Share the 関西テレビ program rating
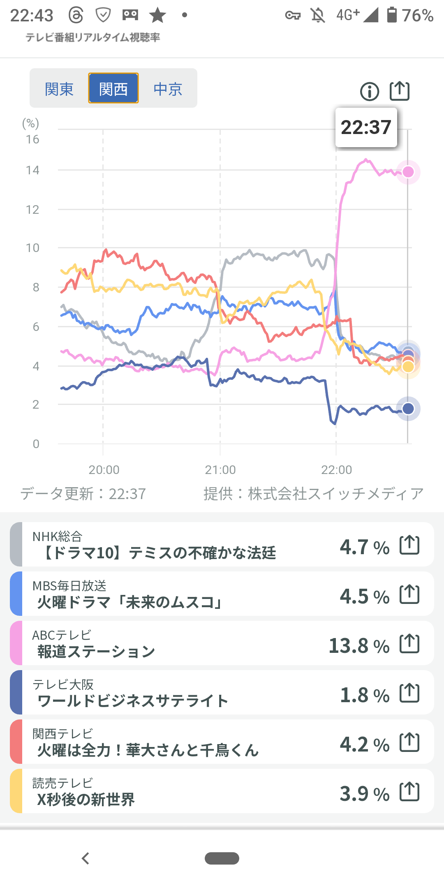This screenshot has height=888, width=444. [x=409, y=742]
